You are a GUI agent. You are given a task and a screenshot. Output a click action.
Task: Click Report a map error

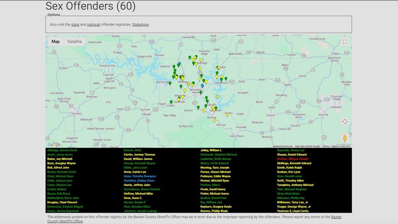341,146
